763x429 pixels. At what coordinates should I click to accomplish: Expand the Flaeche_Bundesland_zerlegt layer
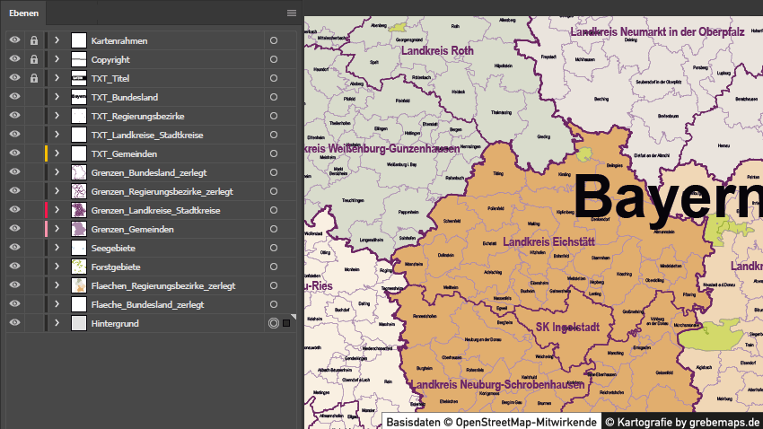point(57,305)
